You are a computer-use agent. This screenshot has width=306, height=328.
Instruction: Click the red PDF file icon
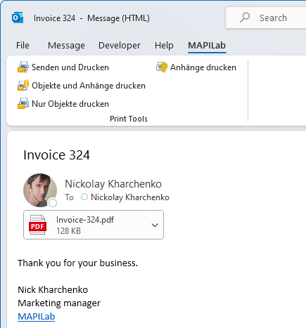point(37,225)
